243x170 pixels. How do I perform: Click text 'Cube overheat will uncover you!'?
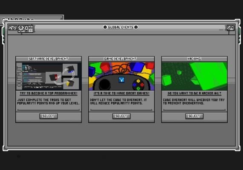(190, 100)
